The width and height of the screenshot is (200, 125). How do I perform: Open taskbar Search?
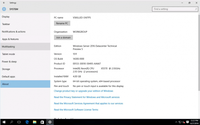[11, 122]
